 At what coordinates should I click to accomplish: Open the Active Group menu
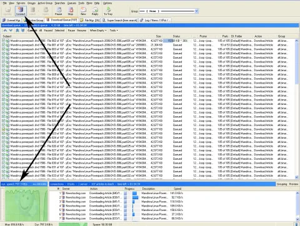45,3
